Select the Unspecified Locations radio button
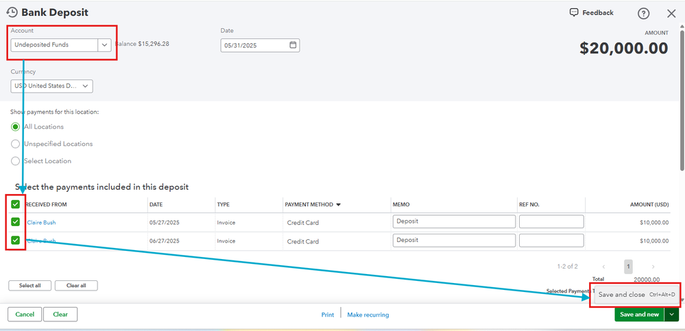The height and width of the screenshot is (331, 685). click(15, 144)
